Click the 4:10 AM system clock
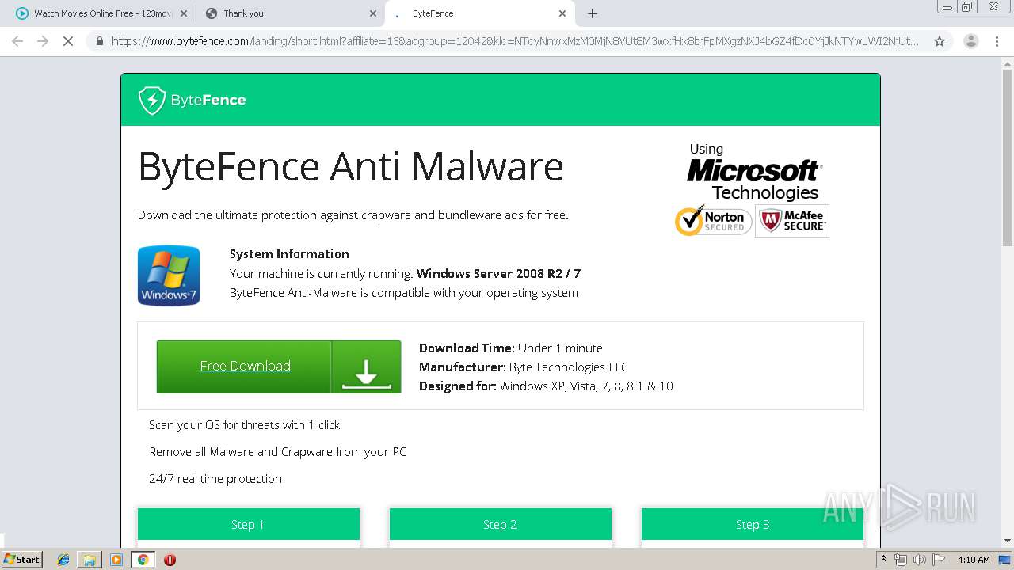 point(974,560)
